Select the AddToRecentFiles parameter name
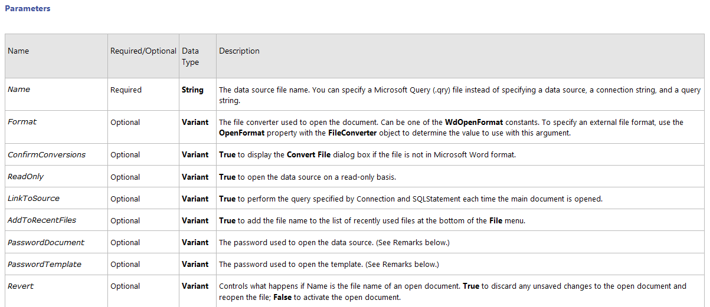Image resolution: width=710 pixels, height=307 pixels. [42, 220]
